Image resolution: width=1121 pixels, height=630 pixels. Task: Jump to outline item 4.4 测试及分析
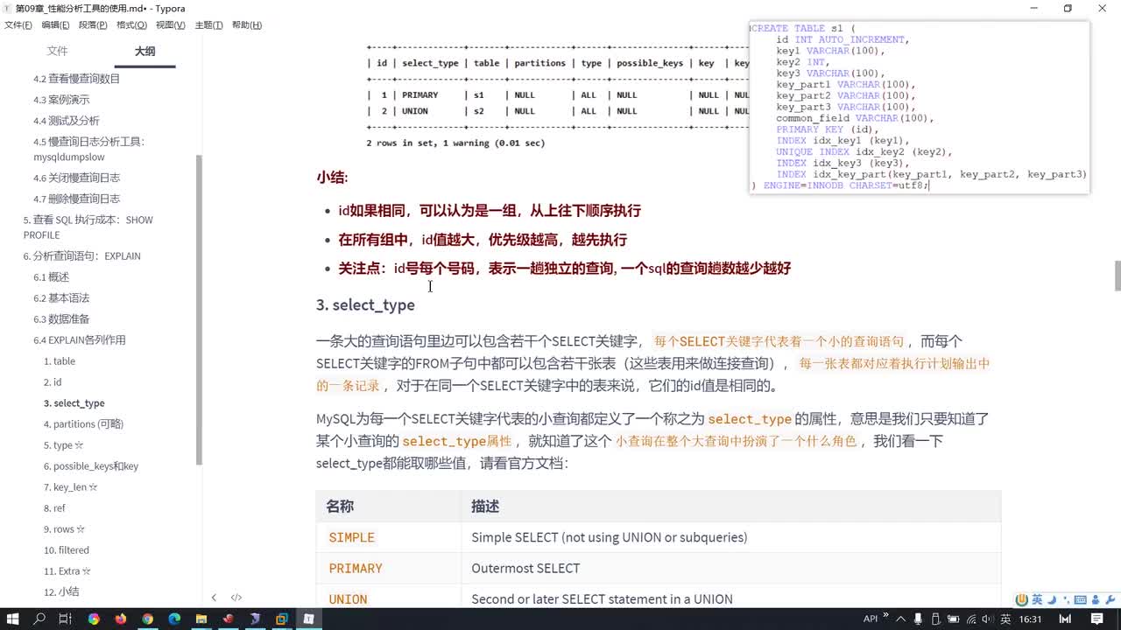[66, 121]
